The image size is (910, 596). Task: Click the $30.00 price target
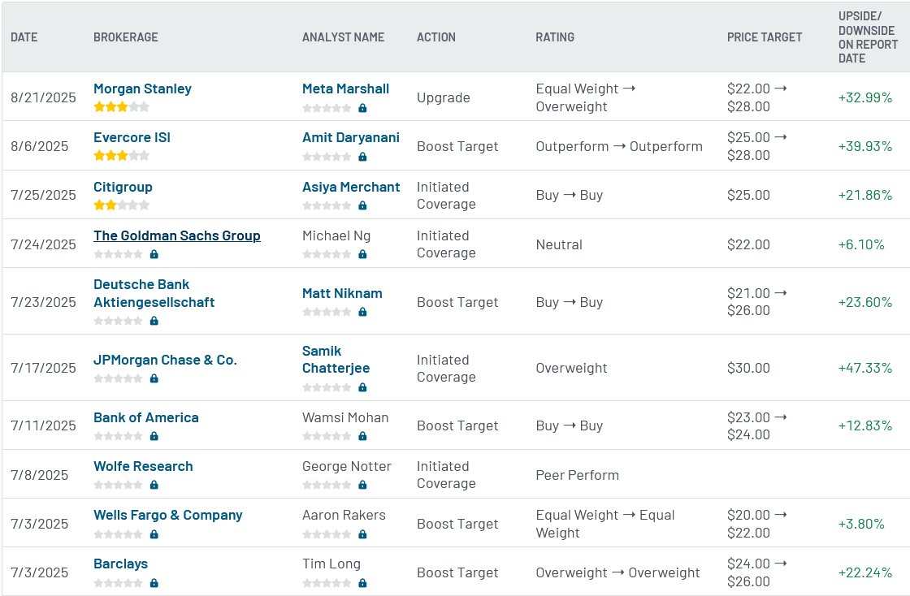coord(748,368)
